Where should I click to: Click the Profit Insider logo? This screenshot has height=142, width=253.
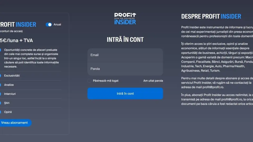pyautogui.click(x=125, y=19)
